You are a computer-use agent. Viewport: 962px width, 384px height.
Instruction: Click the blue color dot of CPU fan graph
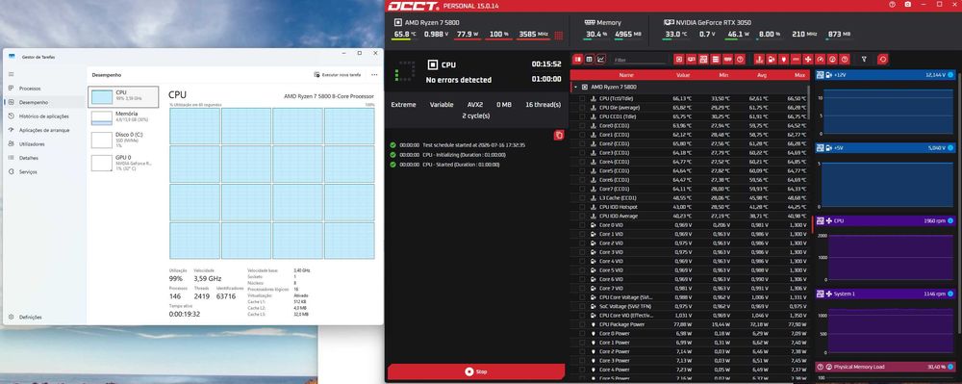tap(950, 220)
